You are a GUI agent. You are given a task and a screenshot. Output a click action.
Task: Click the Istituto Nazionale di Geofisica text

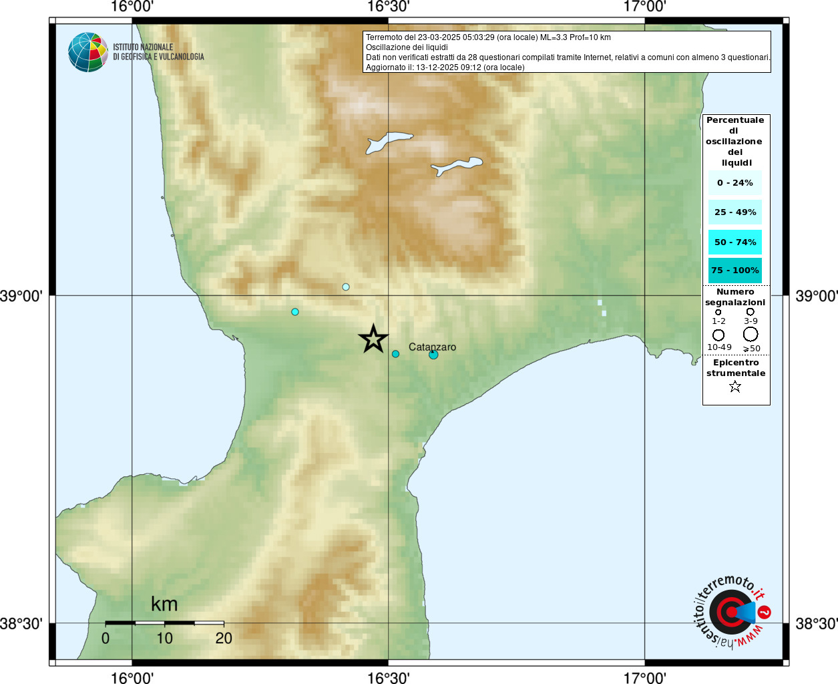click(158, 52)
